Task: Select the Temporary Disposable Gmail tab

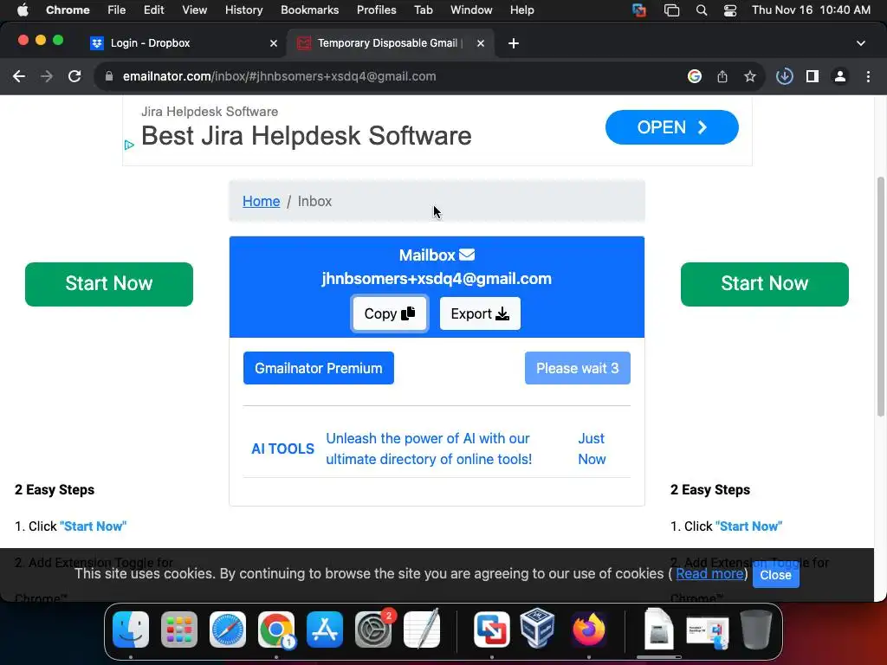Action: click(391, 43)
